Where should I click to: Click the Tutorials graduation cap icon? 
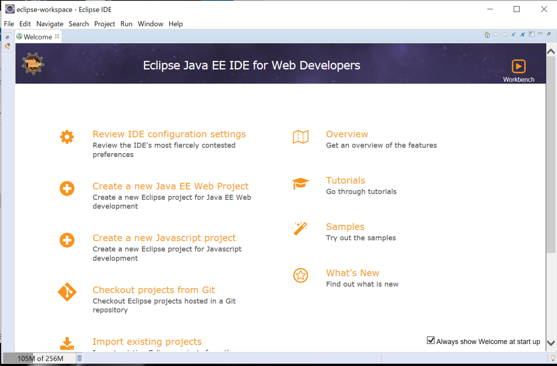(x=301, y=183)
